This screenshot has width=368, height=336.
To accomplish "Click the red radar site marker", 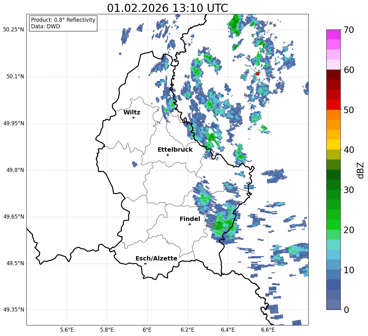I will (258, 74).
